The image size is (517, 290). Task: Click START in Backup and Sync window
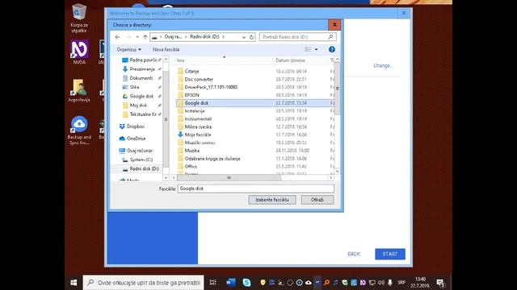[390, 255]
